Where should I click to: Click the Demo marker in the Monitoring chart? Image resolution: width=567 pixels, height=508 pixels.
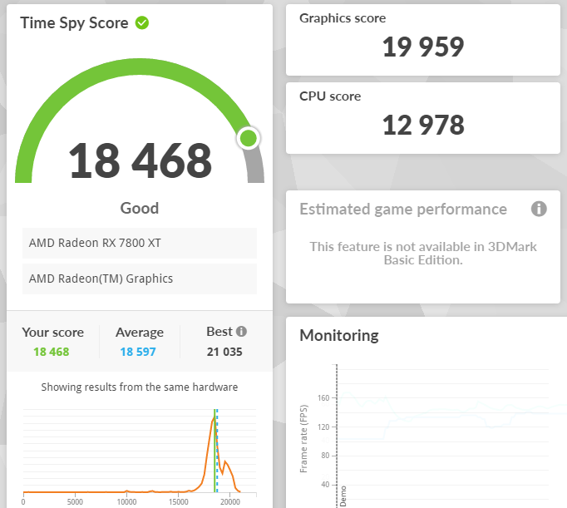pyautogui.click(x=343, y=496)
